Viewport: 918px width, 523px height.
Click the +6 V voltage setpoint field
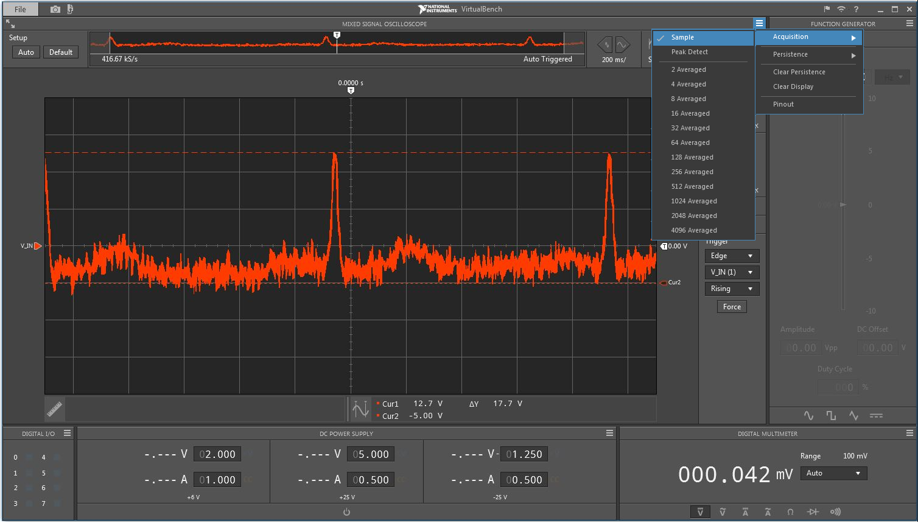217,454
